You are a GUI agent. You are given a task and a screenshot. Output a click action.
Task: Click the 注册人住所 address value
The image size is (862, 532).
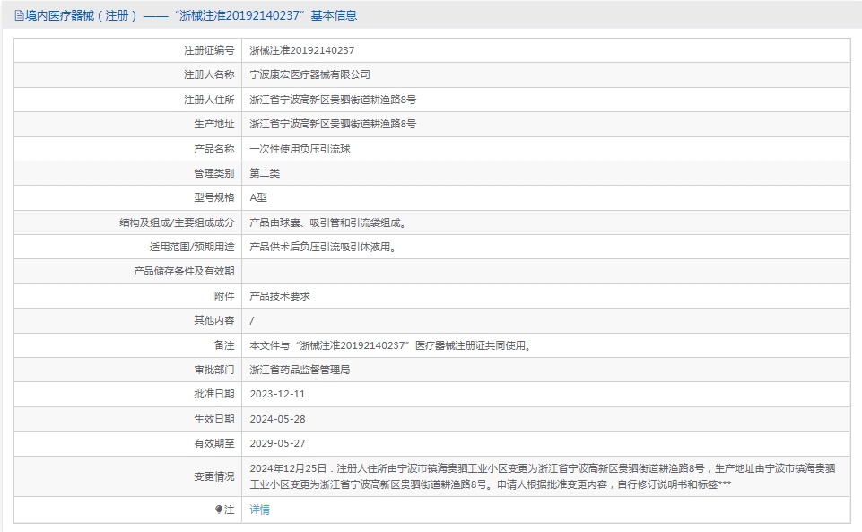[333, 100]
